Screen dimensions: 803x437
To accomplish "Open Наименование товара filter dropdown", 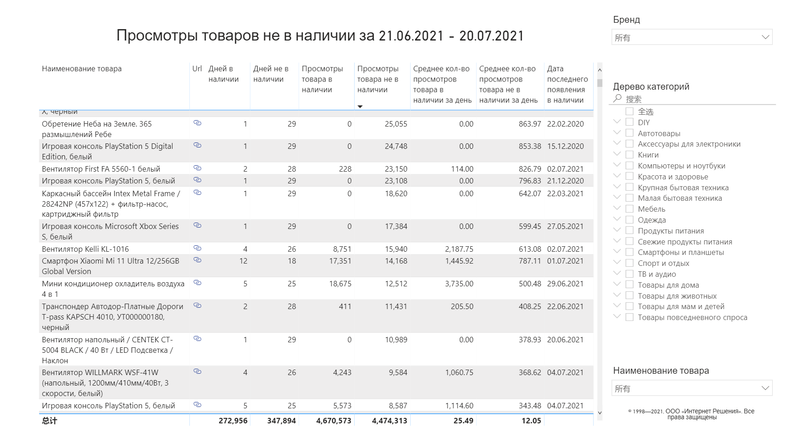I will [x=691, y=388].
